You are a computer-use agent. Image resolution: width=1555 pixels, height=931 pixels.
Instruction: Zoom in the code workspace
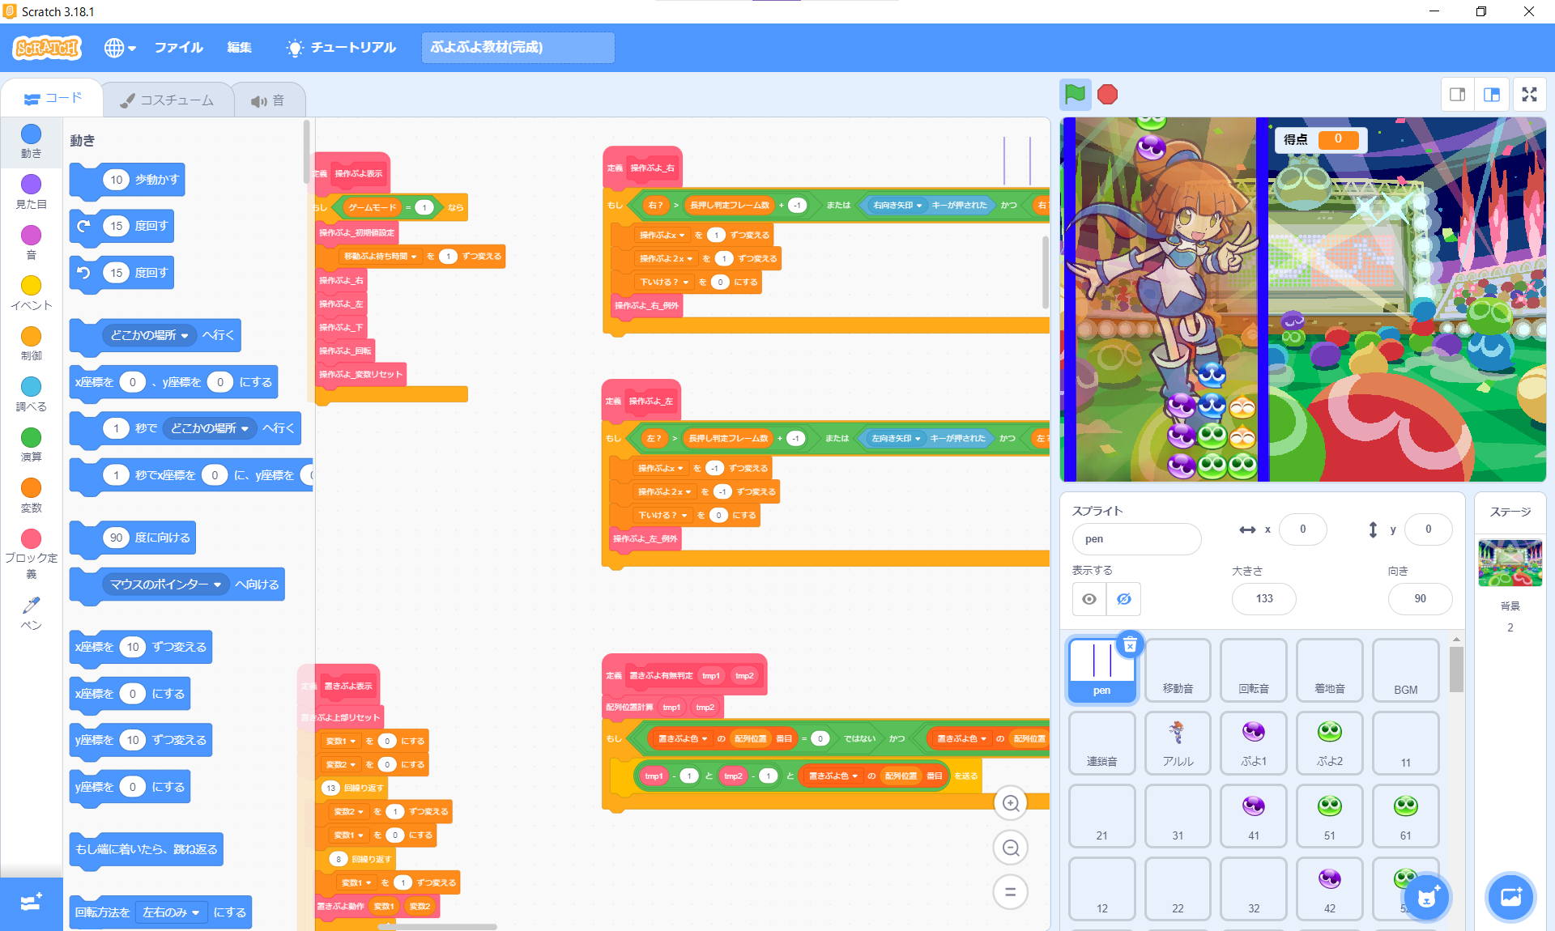1011,803
